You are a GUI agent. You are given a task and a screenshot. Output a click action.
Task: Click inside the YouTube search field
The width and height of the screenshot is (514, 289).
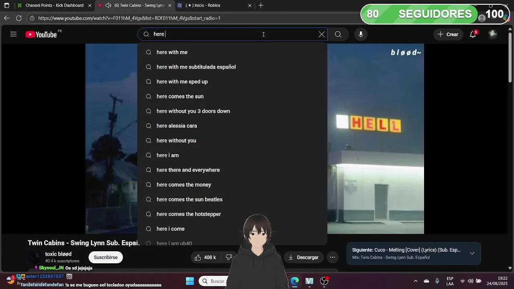[x=233, y=35]
